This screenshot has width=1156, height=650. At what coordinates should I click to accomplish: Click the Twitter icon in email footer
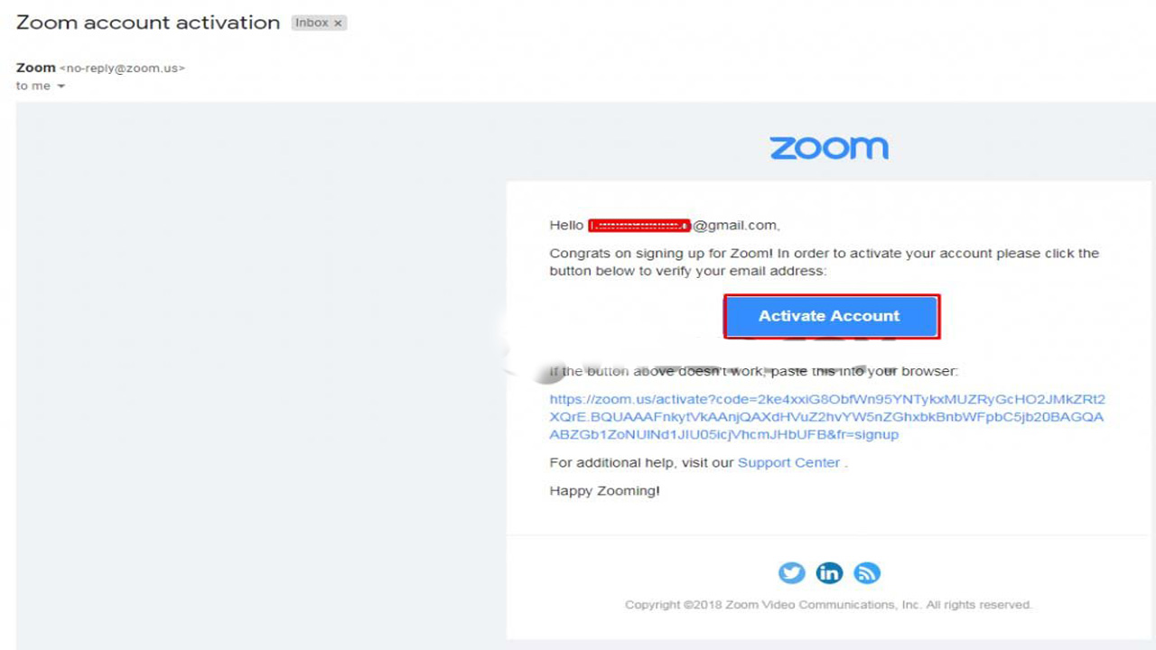[792, 572]
